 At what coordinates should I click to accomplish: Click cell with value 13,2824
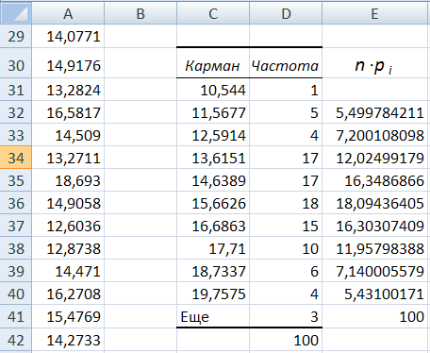68,90
